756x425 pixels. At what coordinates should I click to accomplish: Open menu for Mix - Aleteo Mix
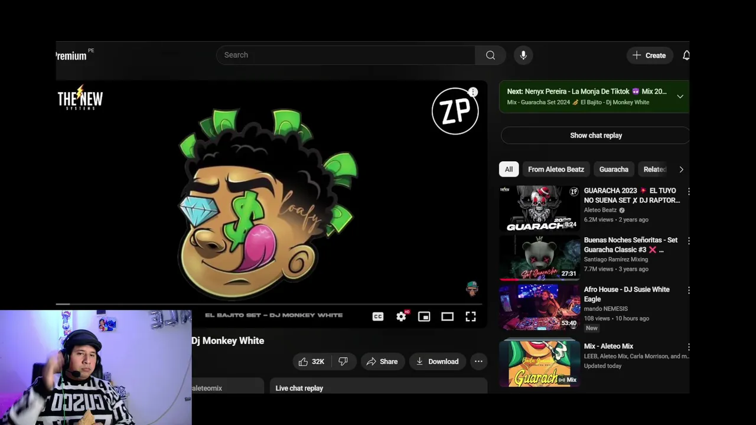coord(687,347)
